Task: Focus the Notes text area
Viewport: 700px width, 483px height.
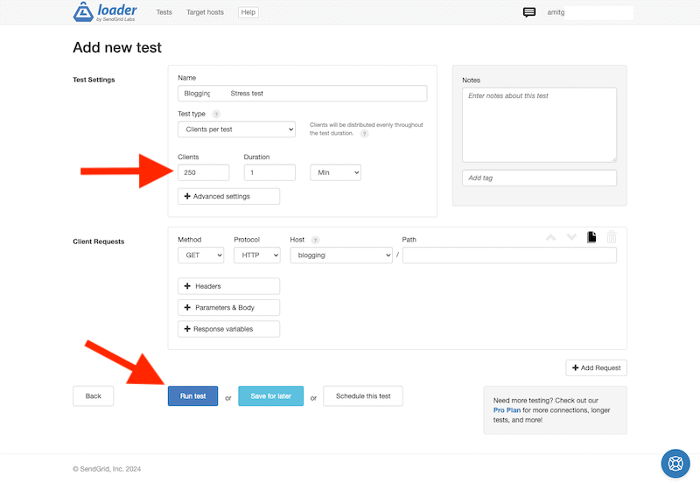Action: [539, 125]
